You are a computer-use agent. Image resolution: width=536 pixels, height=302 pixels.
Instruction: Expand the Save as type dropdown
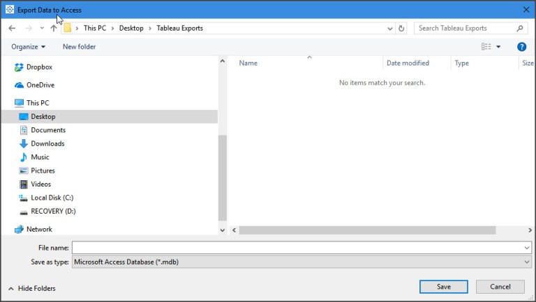point(301,262)
